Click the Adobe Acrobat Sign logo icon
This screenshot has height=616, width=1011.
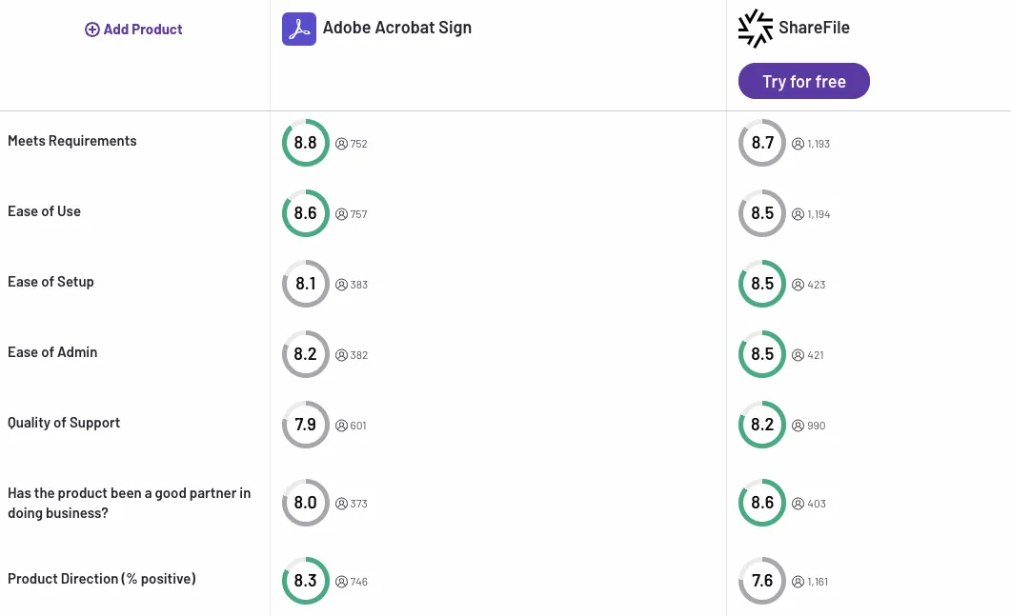(x=298, y=29)
